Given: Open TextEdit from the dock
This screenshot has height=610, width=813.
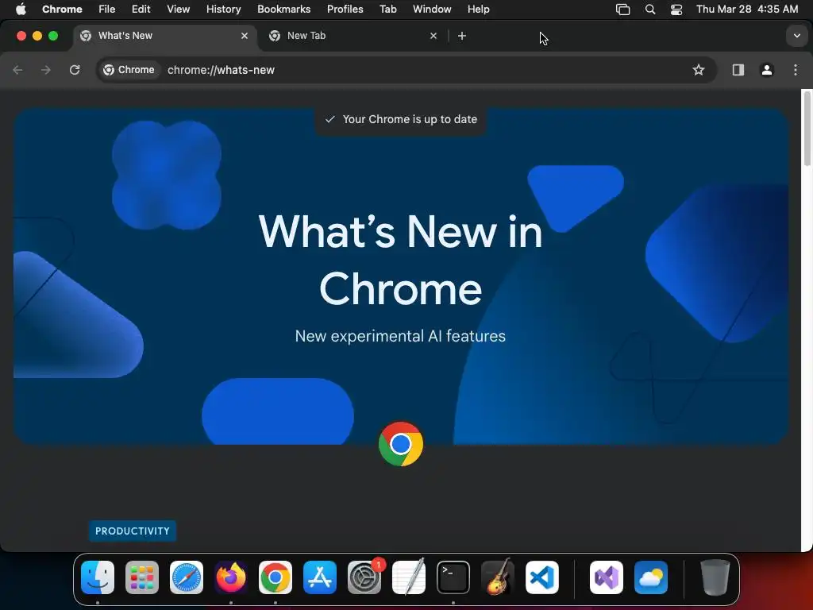Looking at the screenshot, I should point(409,577).
